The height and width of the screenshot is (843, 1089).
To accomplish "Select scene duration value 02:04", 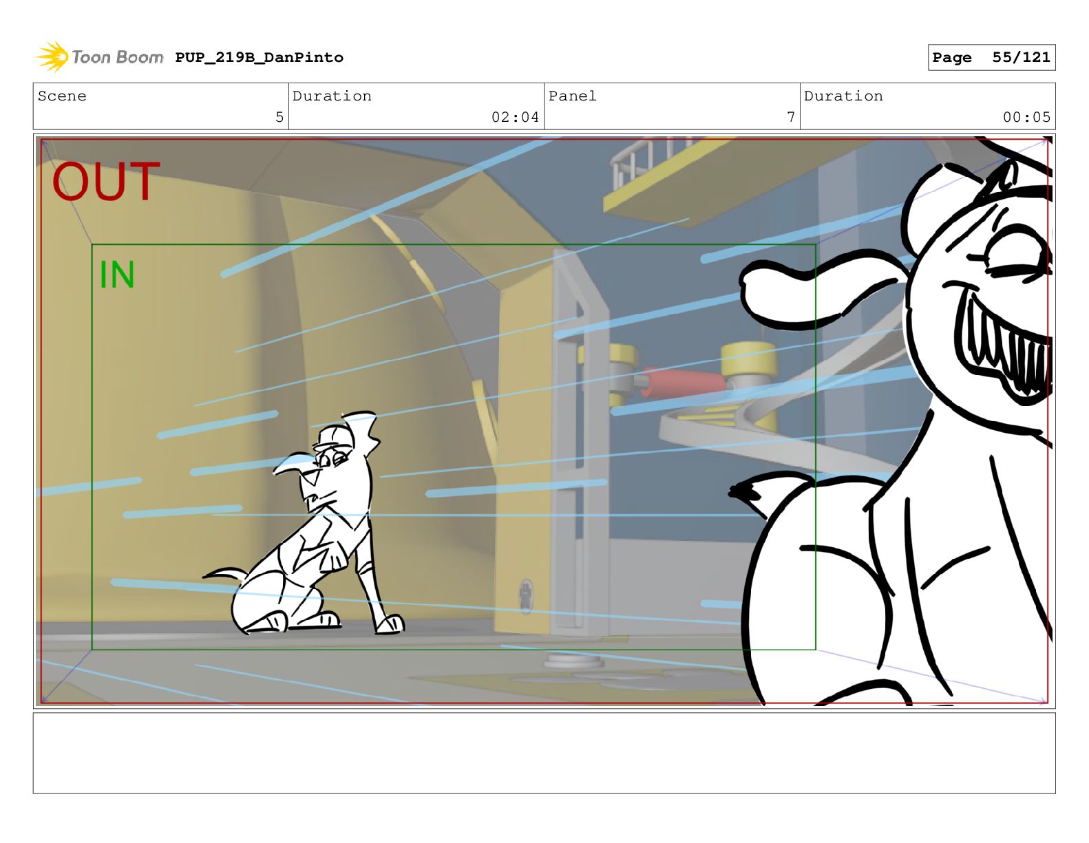I will pyautogui.click(x=515, y=117).
